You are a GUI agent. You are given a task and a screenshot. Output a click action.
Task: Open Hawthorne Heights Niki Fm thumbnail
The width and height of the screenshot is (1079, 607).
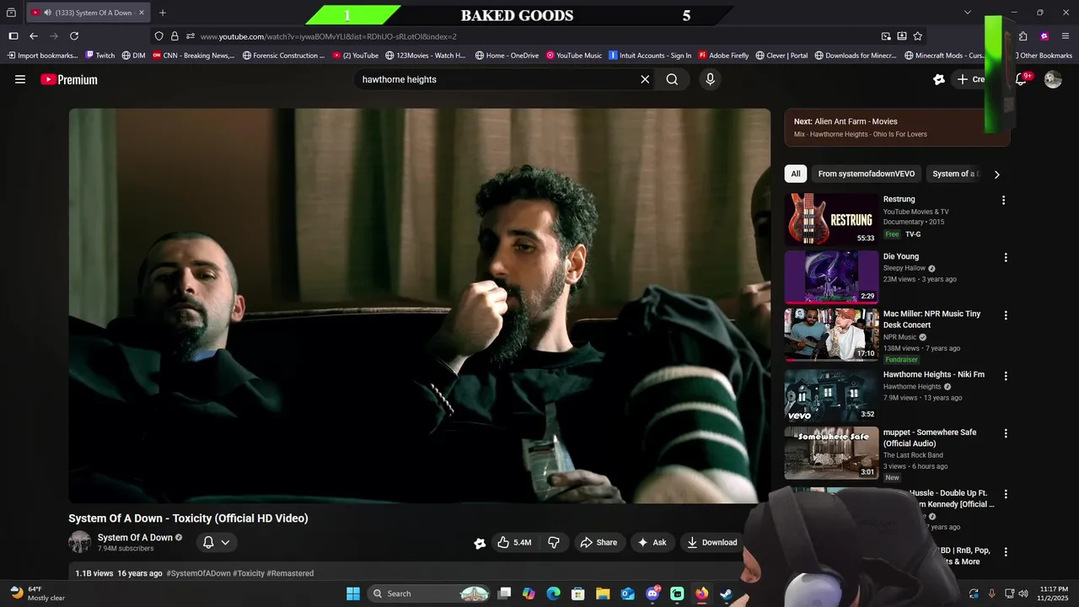click(832, 395)
